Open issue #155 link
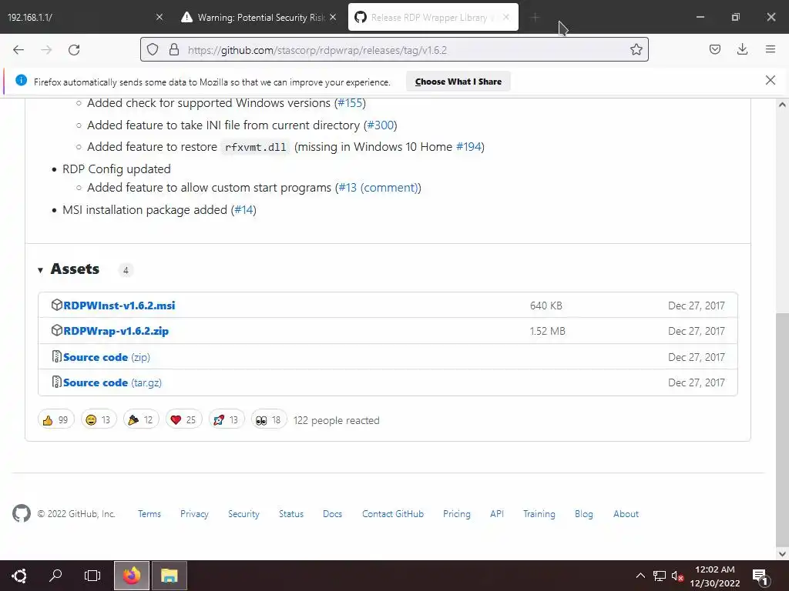This screenshot has height=591, width=789. click(x=350, y=103)
